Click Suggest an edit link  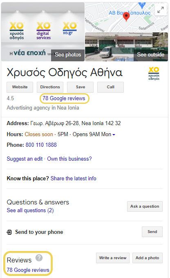[25, 159]
